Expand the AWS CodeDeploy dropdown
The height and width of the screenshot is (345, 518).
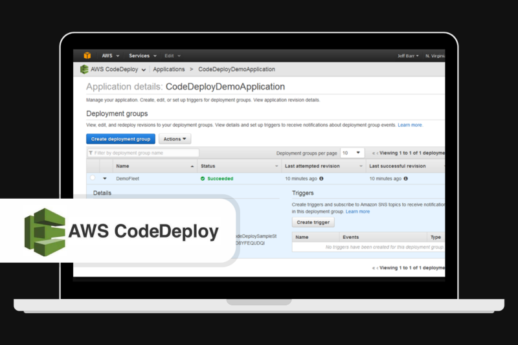tap(118, 69)
